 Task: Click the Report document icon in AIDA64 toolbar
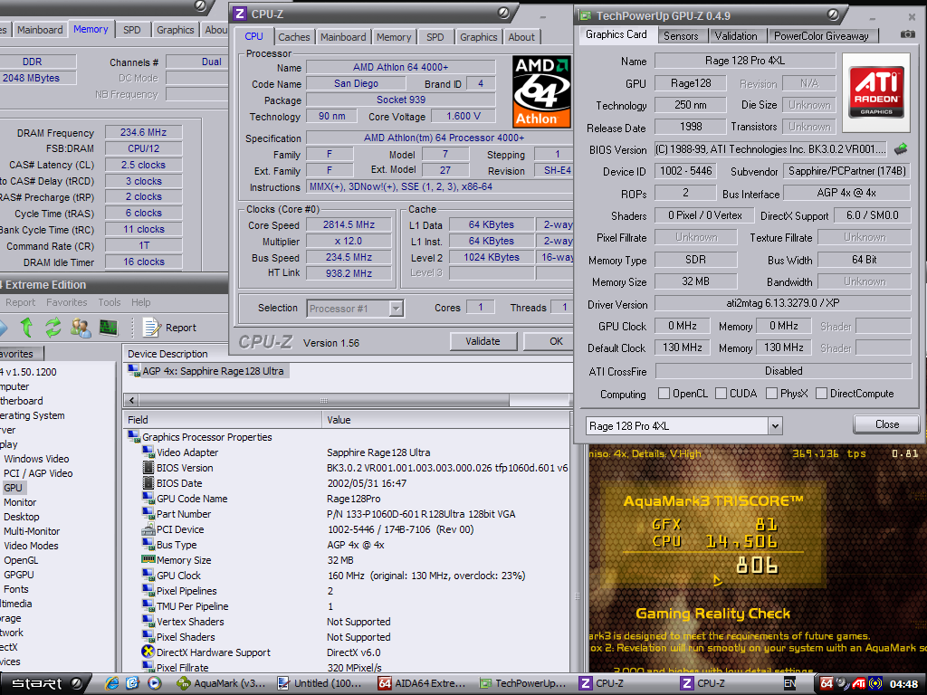(152, 327)
